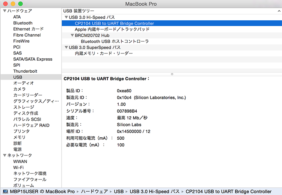Screen dimensions: 282x195
Task: Select Bluetooth in the hardware sidebar
Action: click(23, 23)
